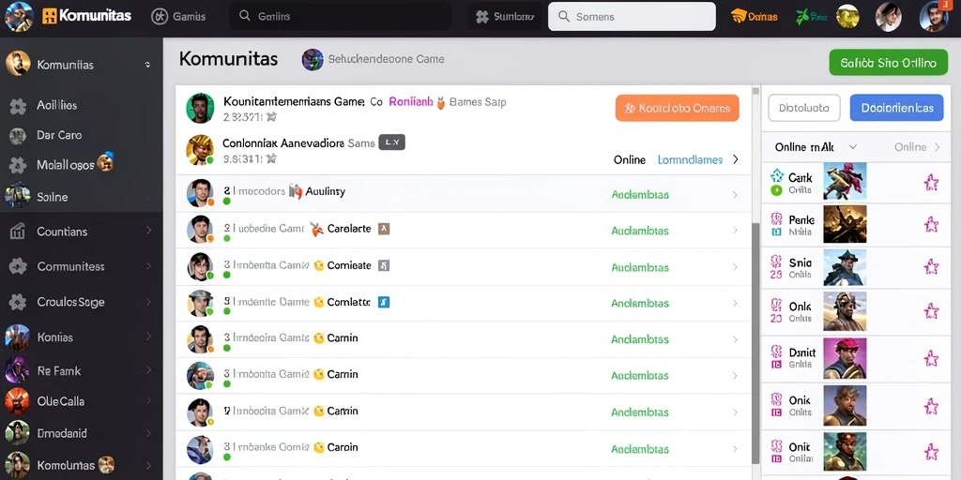Click the gear icon beside Molallogos

tap(18, 165)
